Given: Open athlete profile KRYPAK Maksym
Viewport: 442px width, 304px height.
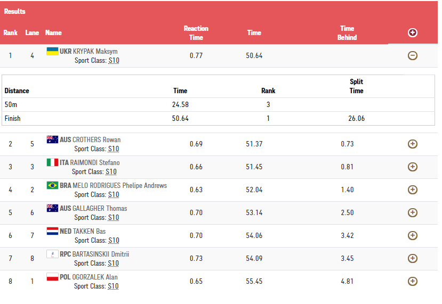Looking at the screenshot, I should [95, 52].
